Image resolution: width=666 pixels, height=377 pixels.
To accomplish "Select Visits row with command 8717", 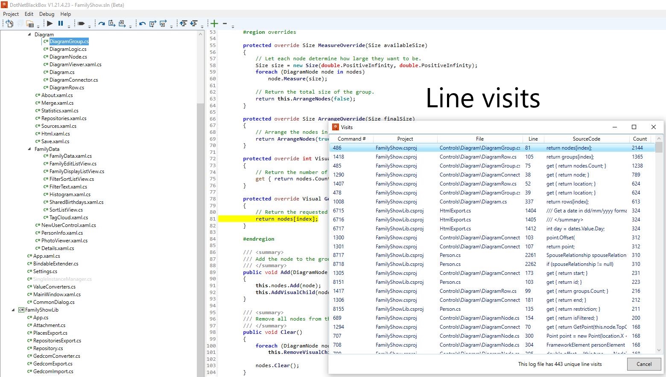I will click(492, 255).
